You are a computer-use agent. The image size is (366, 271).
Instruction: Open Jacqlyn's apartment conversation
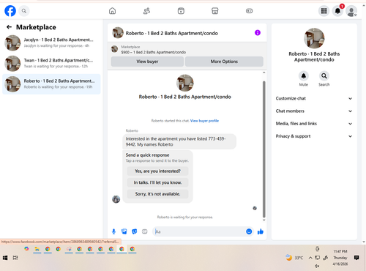point(51,42)
